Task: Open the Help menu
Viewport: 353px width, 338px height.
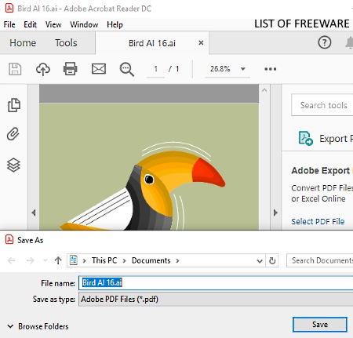Action: [115, 24]
